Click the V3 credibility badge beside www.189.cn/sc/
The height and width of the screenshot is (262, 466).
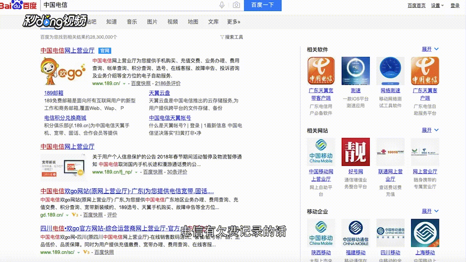point(86,252)
